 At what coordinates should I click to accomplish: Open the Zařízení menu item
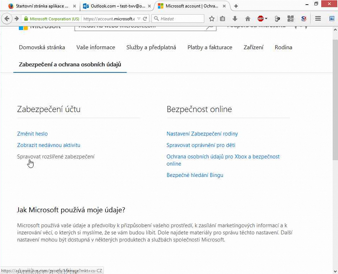tap(253, 47)
